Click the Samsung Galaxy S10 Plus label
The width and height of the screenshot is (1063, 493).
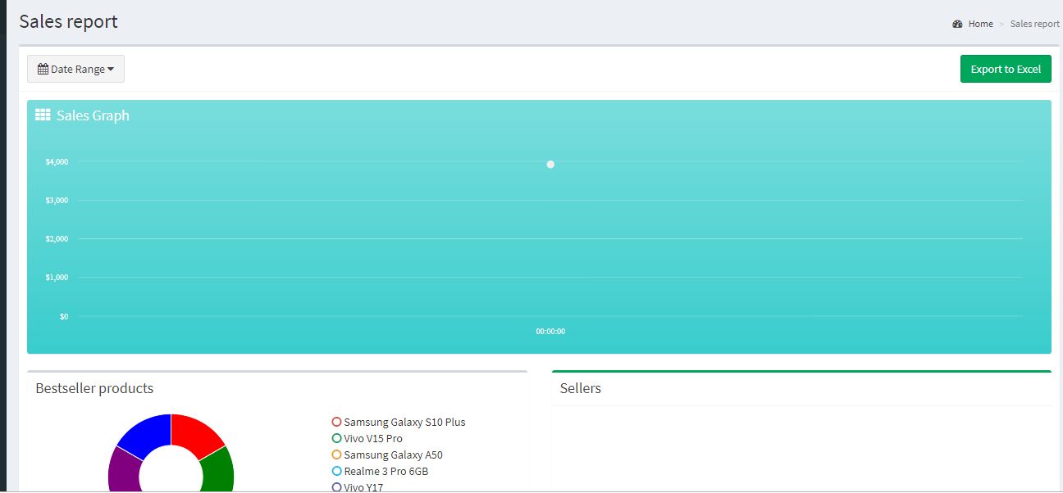[x=404, y=422]
